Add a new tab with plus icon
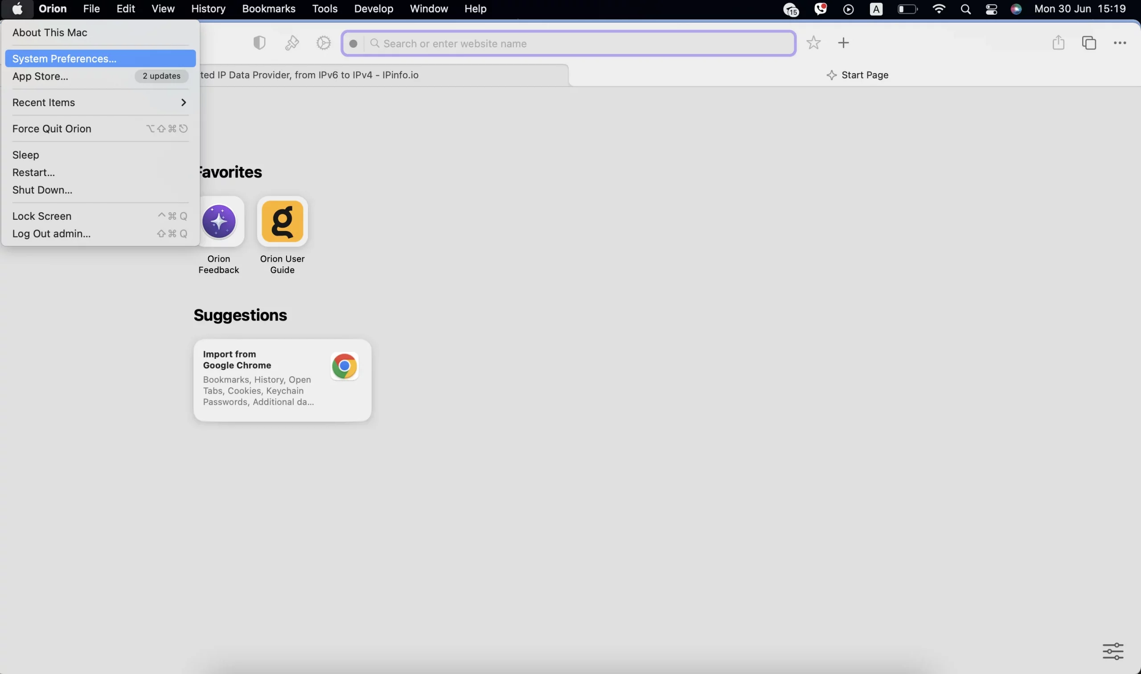The height and width of the screenshot is (674, 1141). [843, 43]
